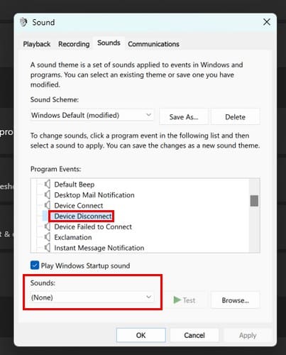
Task: Select the Exclamation event
Action: click(x=73, y=237)
